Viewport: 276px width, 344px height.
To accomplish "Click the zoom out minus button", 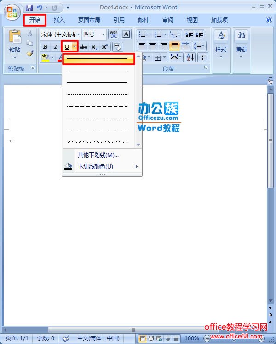I will 207,339.
